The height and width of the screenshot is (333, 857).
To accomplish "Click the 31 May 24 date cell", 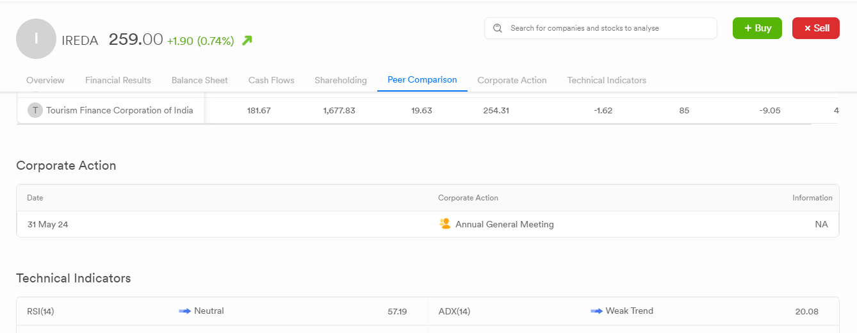I will click(x=48, y=224).
